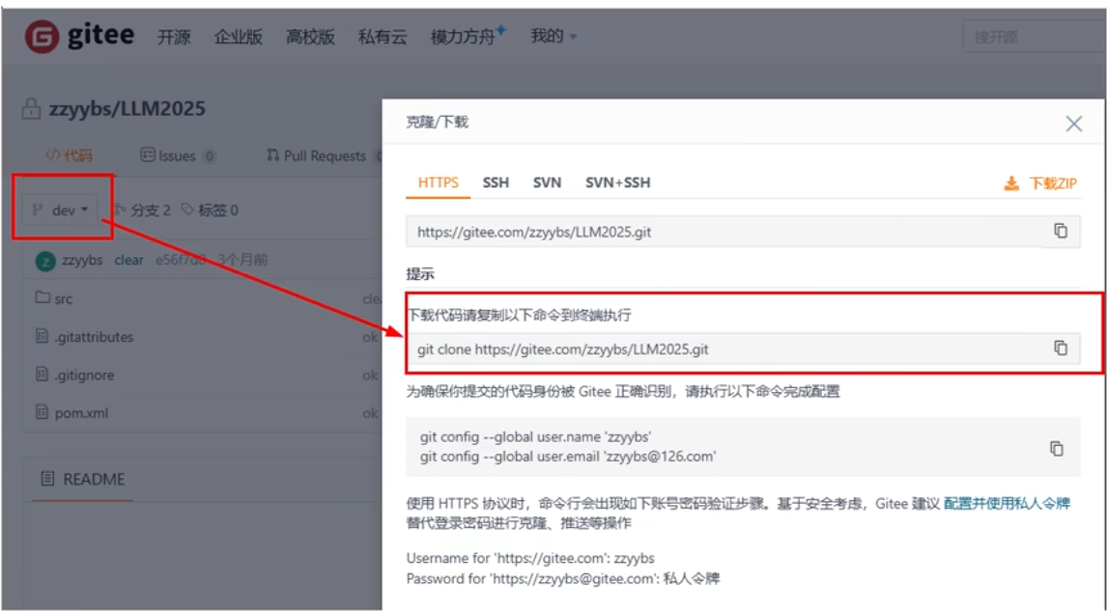This screenshot has width=1107, height=612.
Task: Click the 标签 0 link
Action: point(210,209)
